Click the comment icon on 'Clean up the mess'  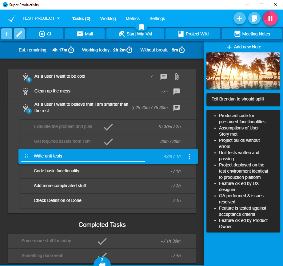point(177,92)
